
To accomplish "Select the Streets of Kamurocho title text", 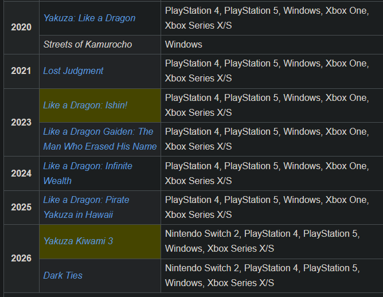I will (88, 45).
